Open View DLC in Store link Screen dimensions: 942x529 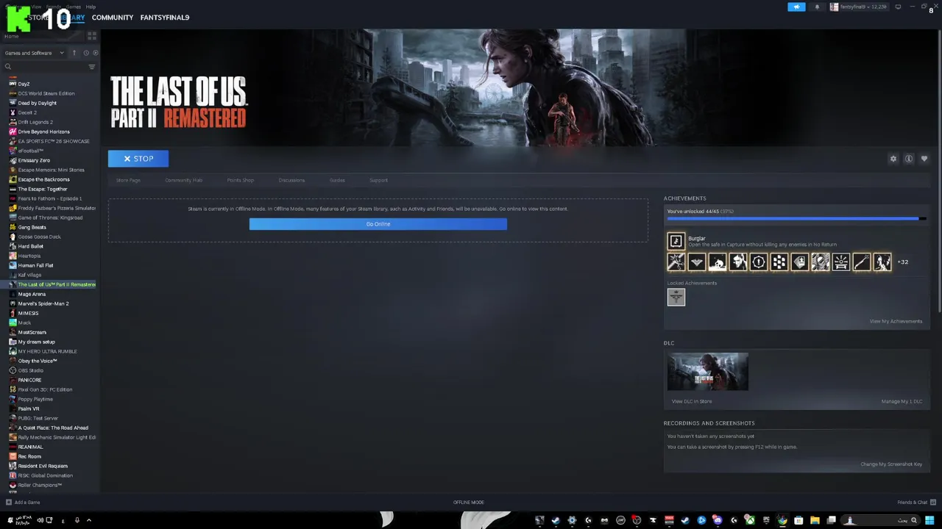click(x=692, y=401)
